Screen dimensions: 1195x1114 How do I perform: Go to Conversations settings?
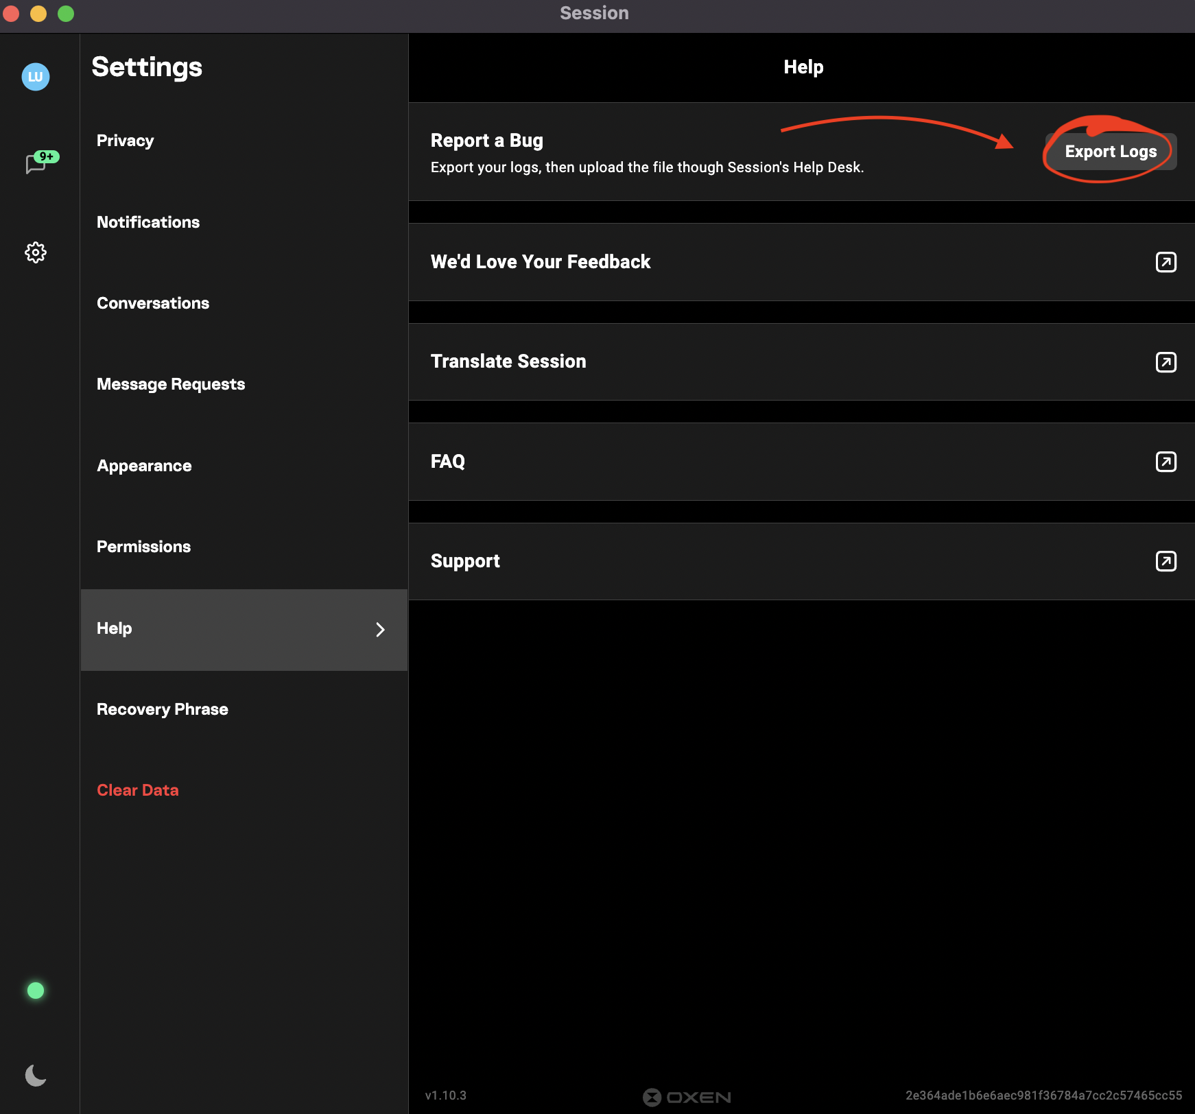[x=153, y=303]
